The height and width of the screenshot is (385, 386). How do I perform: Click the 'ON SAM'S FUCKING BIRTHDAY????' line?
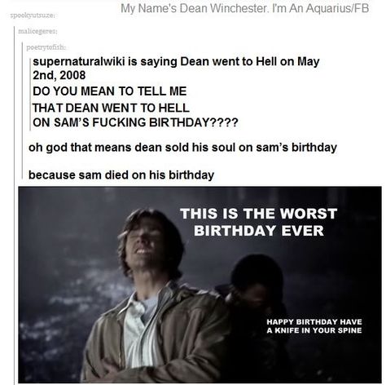coord(135,122)
